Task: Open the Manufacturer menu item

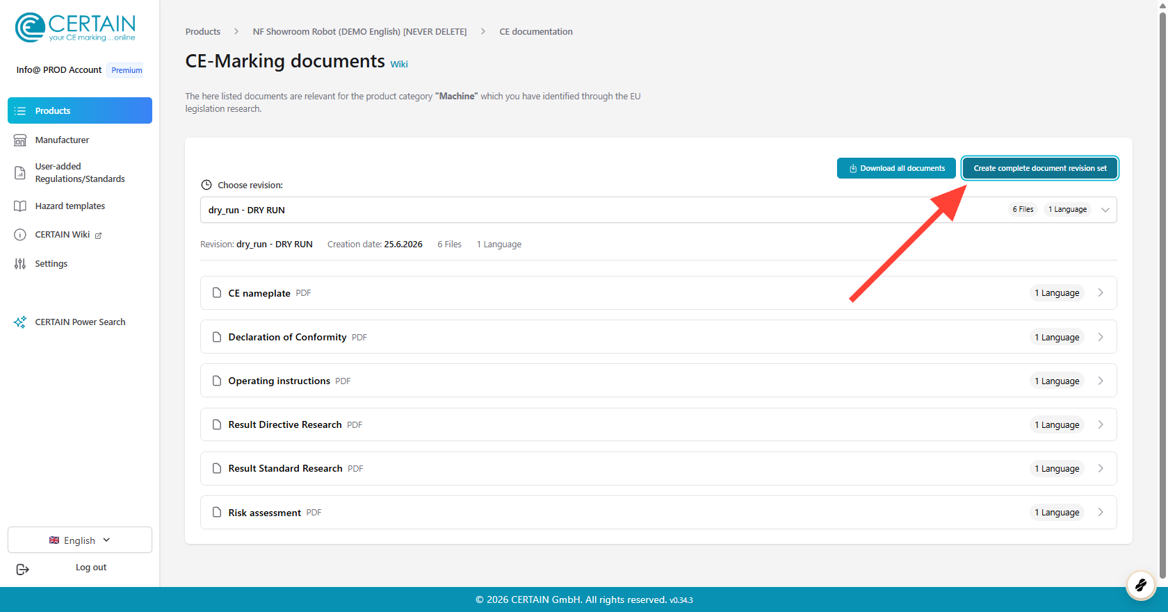Action: (80, 140)
